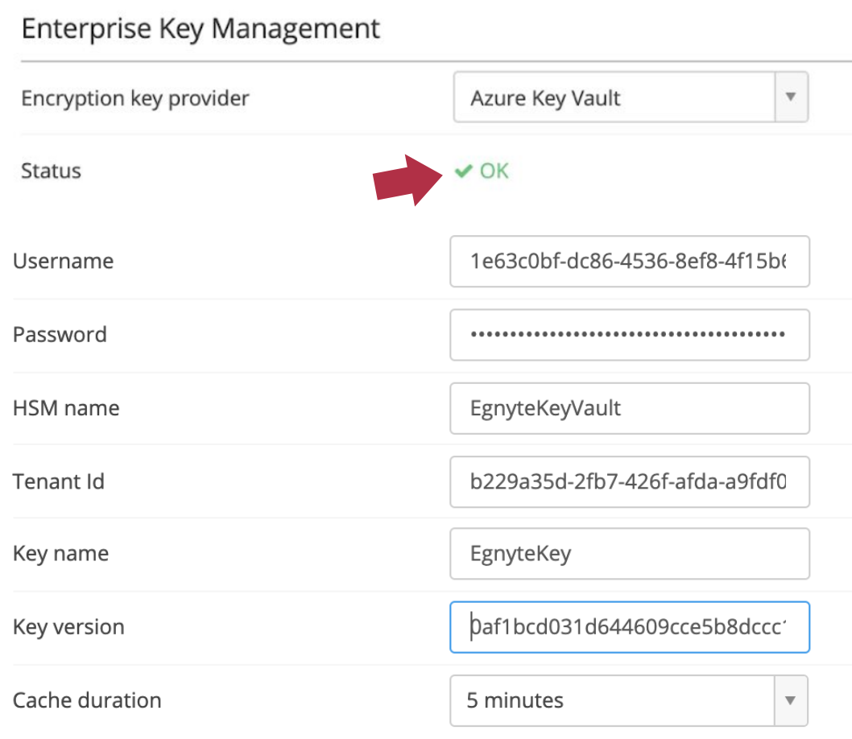Open the Encryption key provider dropdown
The image size is (852, 739).
(631, 97)
